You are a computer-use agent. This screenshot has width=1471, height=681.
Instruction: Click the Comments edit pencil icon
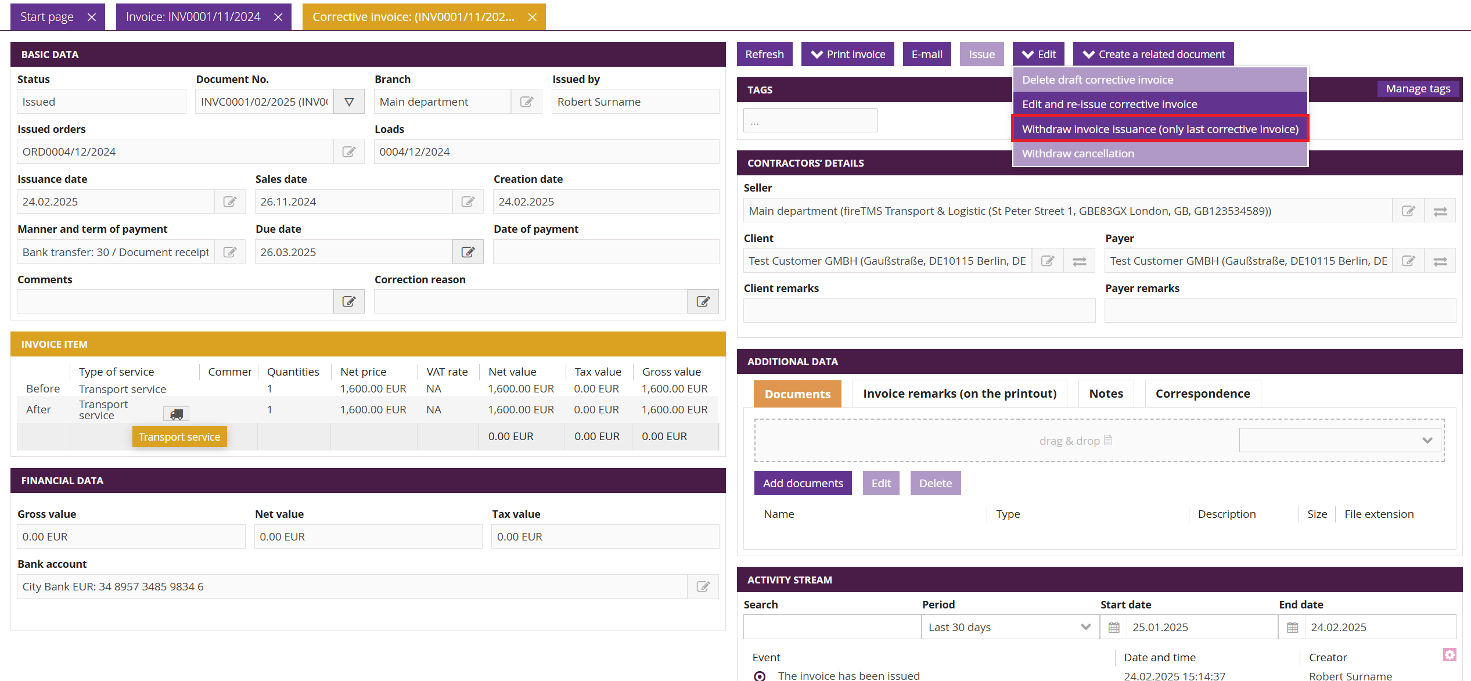click(x=349, y=301)
